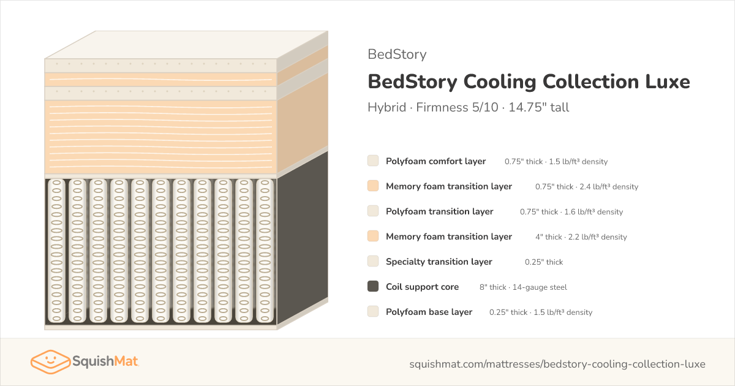Click the pocketed coil section of the diagram
This screenshot has height=386, width=735.
[x=160, y=251]
